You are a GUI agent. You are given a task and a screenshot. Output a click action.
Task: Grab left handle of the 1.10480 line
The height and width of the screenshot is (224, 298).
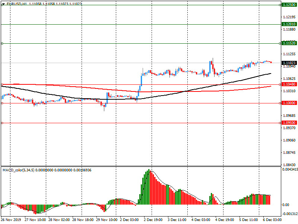2,84
